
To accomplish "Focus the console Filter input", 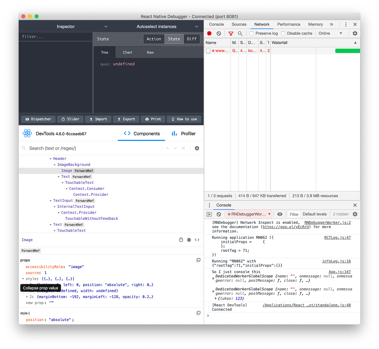I will pyautogui.click(x=294, y=214).
